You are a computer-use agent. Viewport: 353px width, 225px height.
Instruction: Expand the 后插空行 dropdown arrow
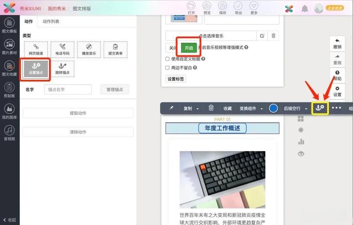306,109
